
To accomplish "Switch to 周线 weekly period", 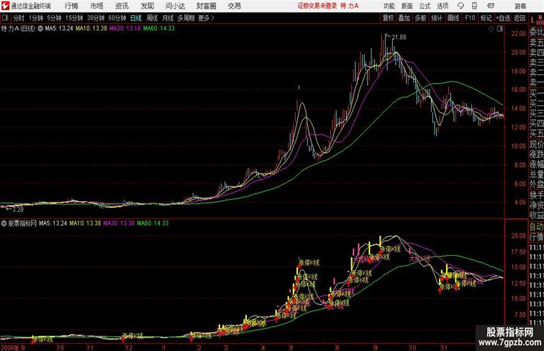I will pos(152,18).
